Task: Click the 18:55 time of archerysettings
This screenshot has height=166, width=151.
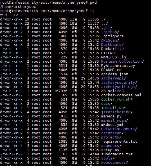Action: click(x=93, y=87)
